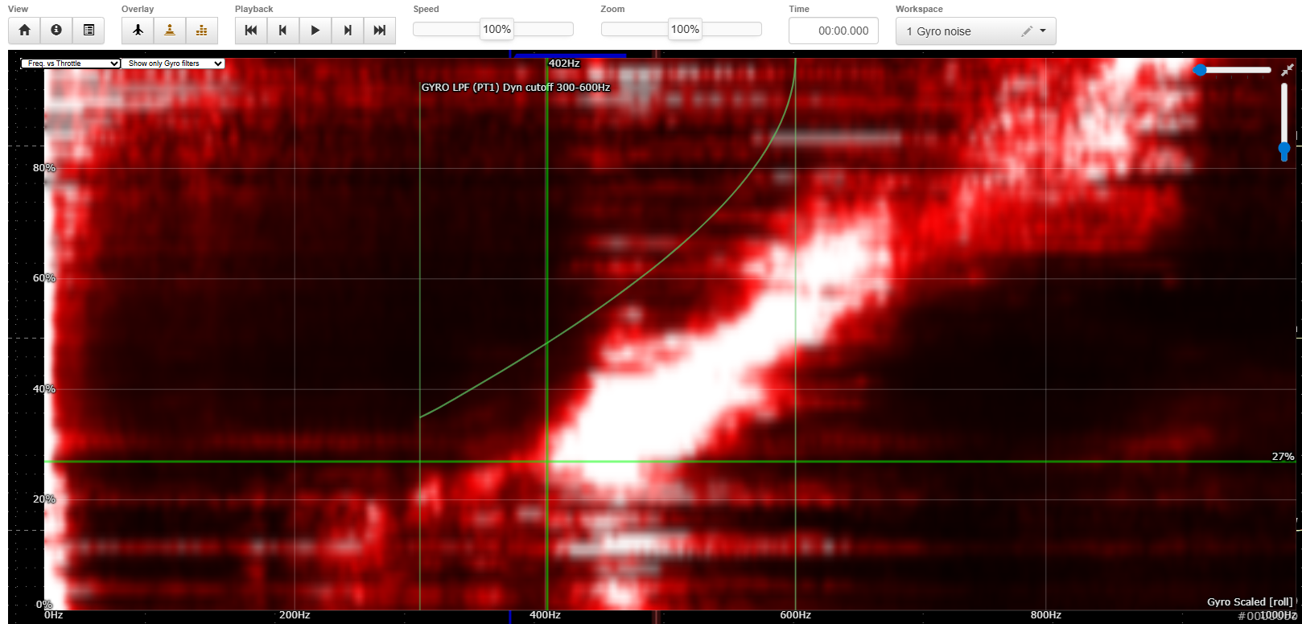Toggle the craft airplane overlay
Viewport: 1302px width, 624px height.
coord(138,31)
